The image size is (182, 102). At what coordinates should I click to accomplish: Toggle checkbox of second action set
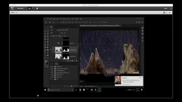[x=50, y=69]
